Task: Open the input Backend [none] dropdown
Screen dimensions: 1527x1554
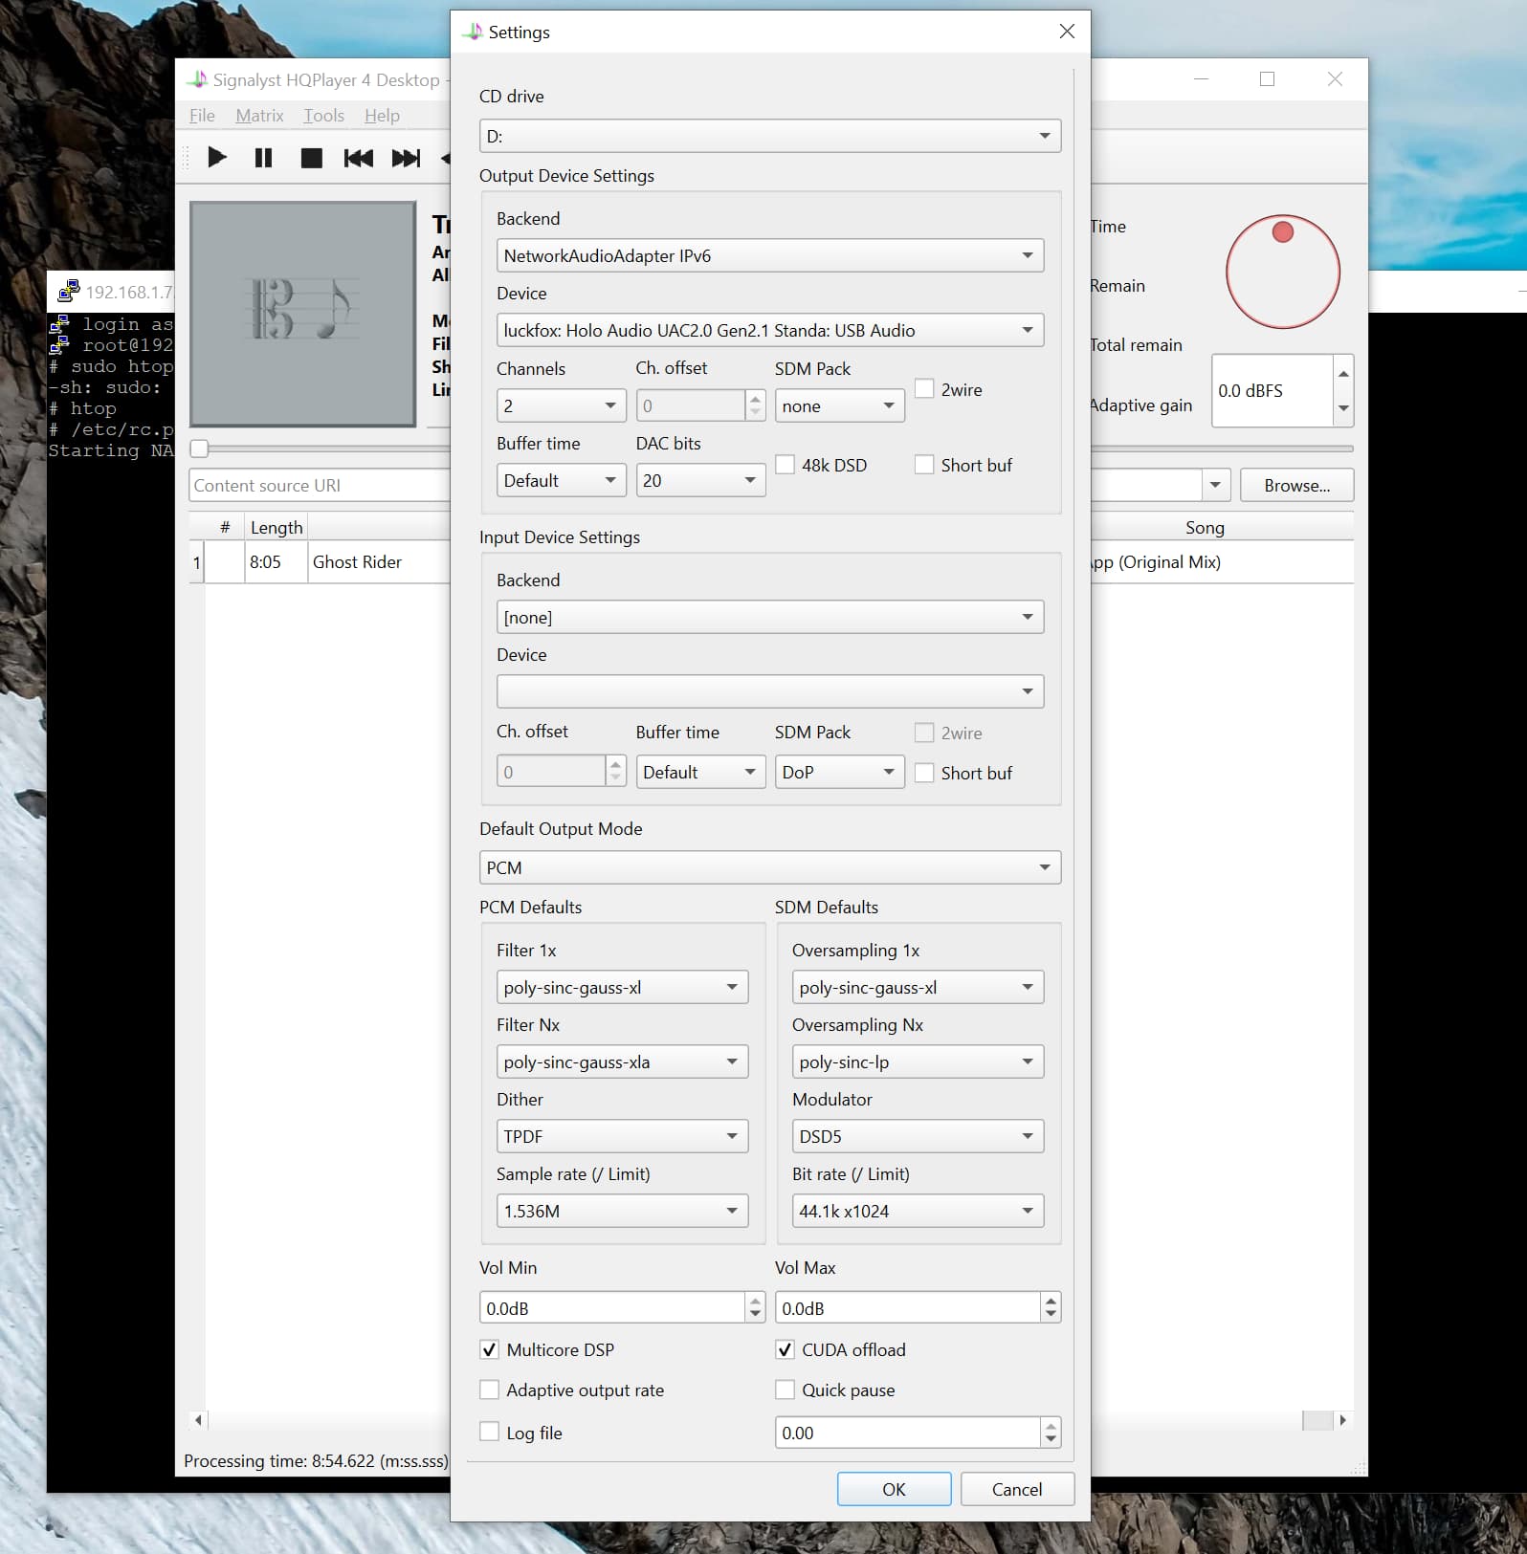Action: (x=769, y=617)
